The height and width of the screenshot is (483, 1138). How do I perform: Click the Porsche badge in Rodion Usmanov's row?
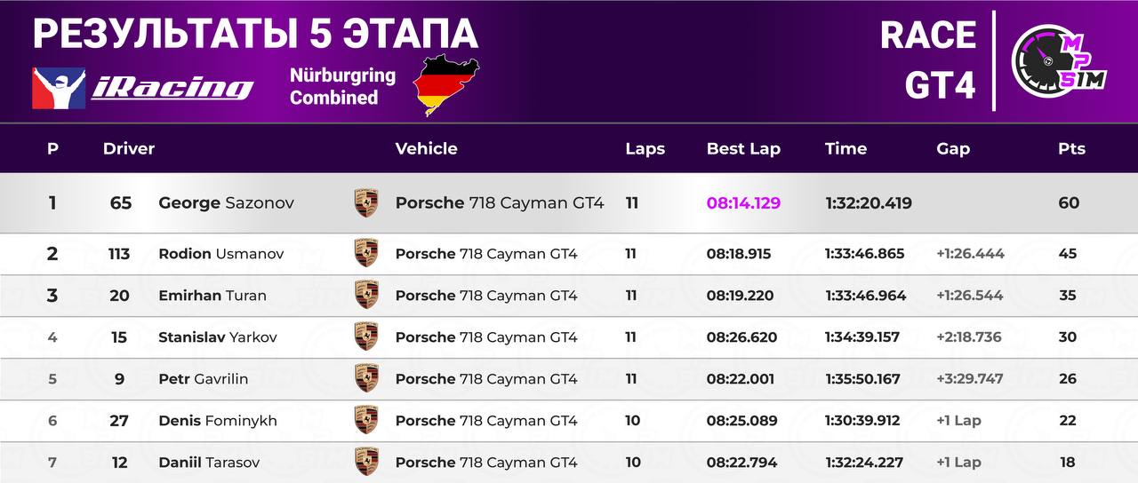[366, 253]
